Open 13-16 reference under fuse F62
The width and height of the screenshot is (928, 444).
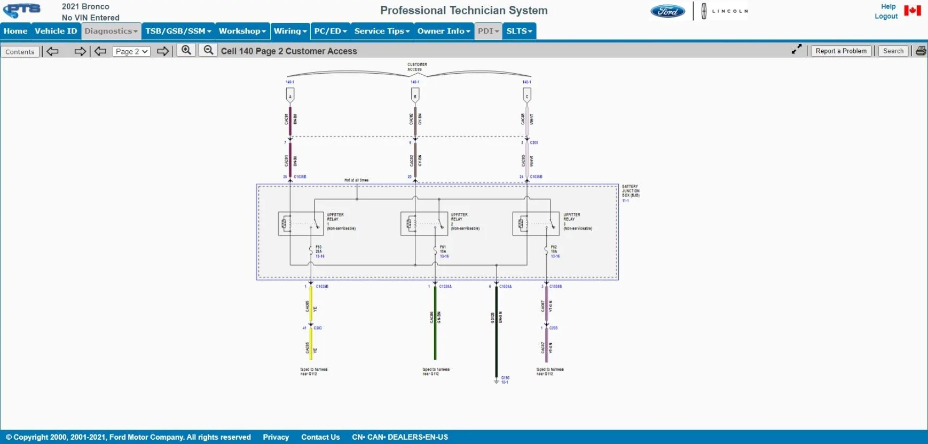click(x=555, y=256)
